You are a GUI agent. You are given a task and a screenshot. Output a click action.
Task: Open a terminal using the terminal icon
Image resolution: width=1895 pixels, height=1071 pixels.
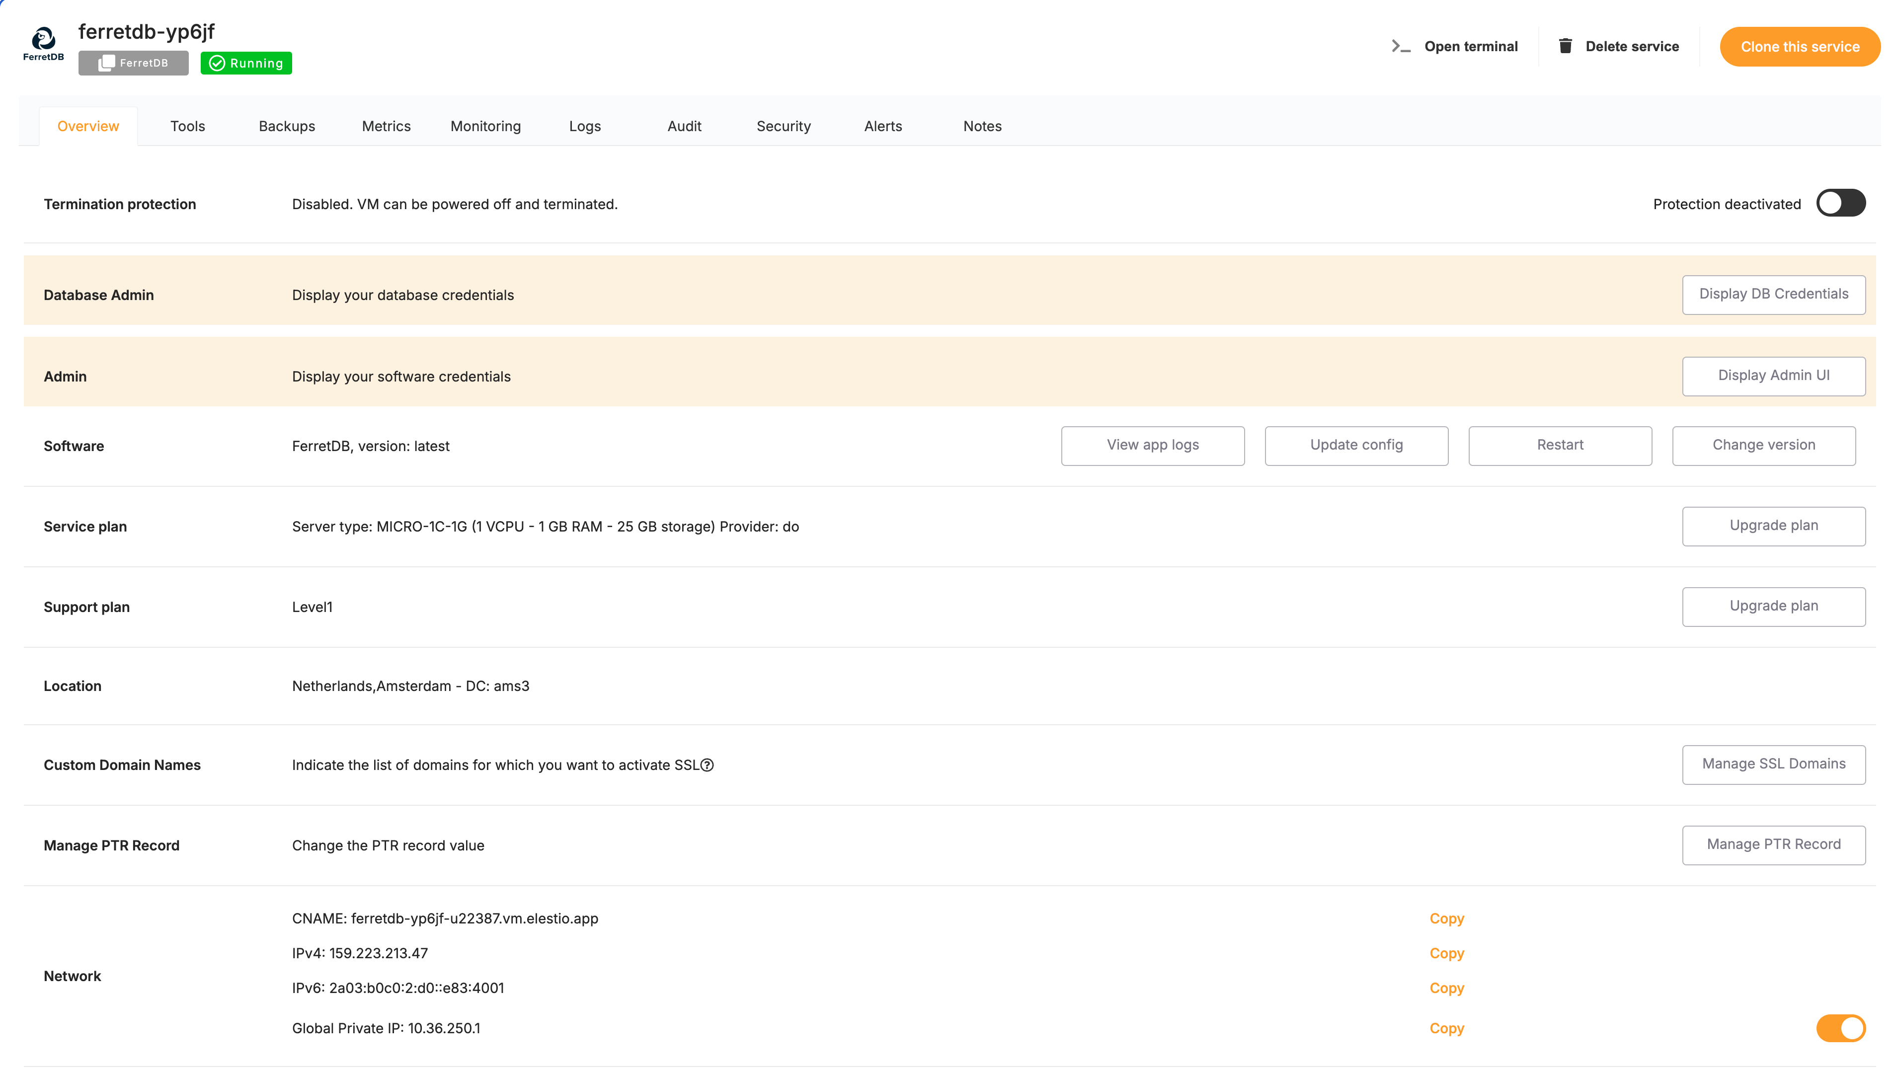click(1401, 46)
